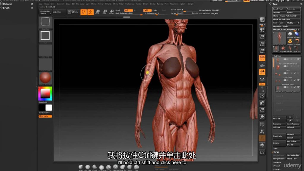Toggle the Rgb channel button
Image resolution: width=304 pixels, height=171 pixels.
click(128, 10)
